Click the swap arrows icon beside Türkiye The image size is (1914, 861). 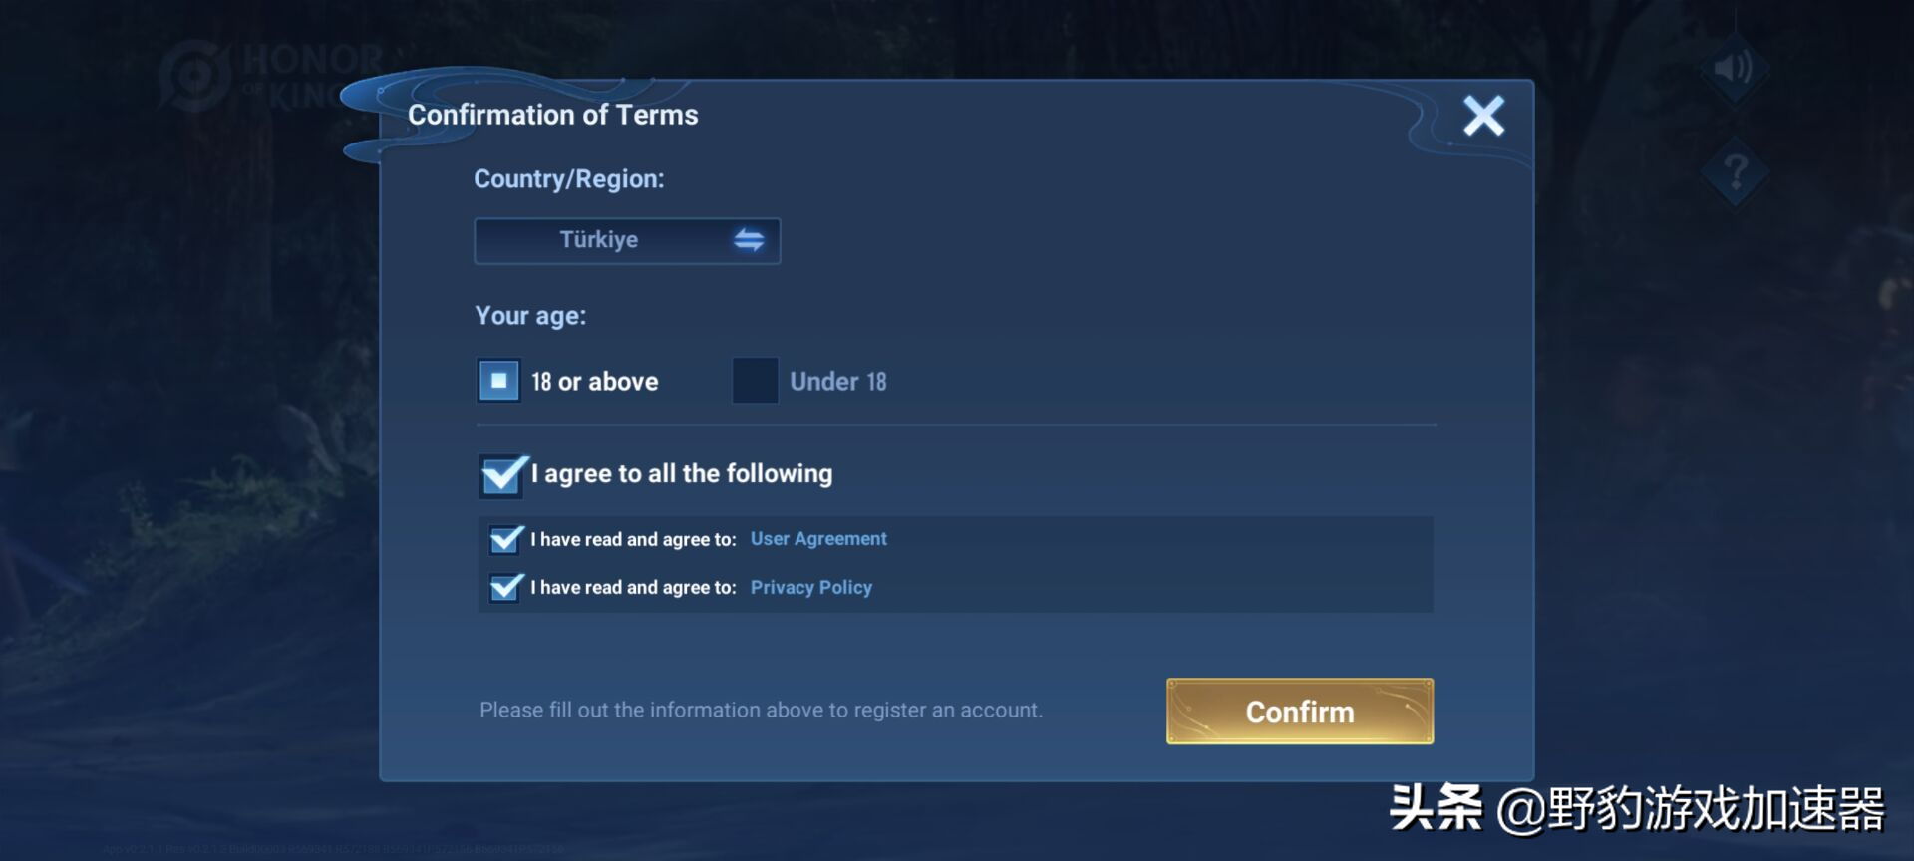(749, 240)
